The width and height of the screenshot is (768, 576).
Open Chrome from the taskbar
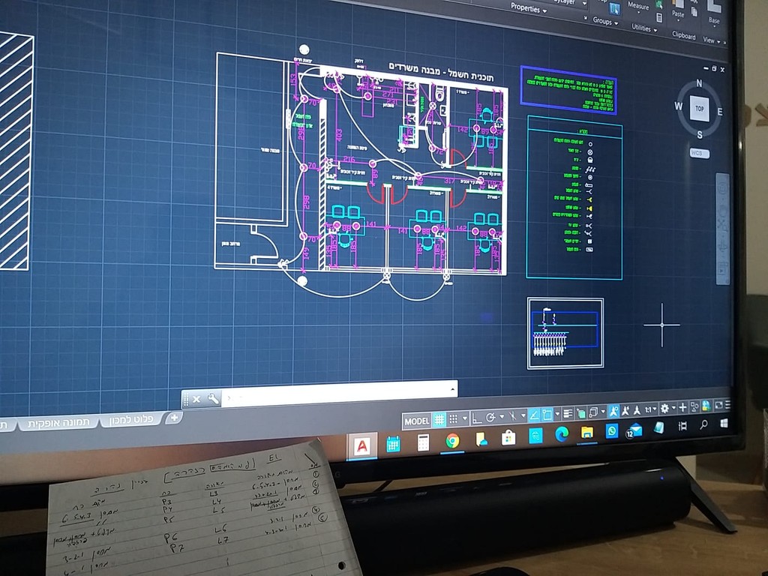452,441
